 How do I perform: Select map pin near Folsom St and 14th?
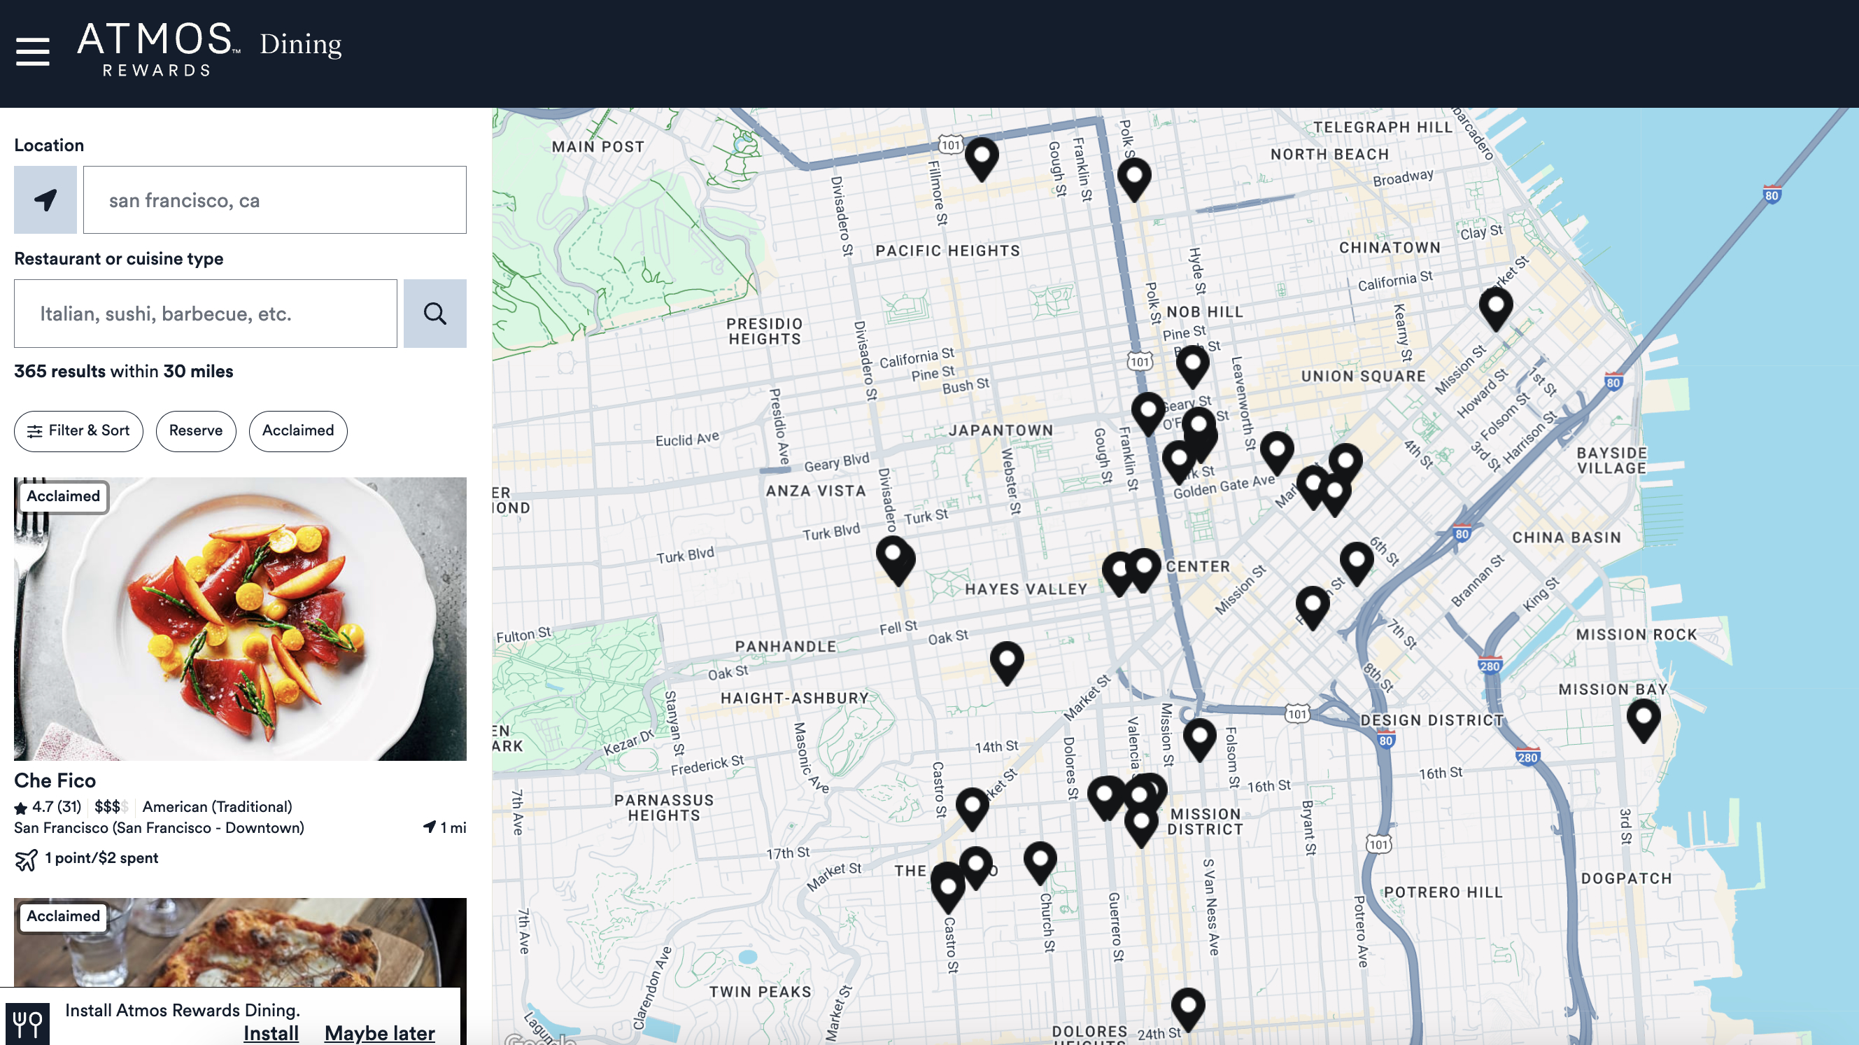pyautogui.click(x=1199, y=741)
